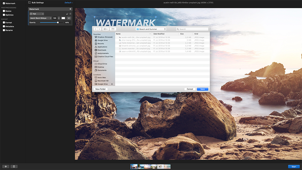Sort by the Size column header

(186, 34)
